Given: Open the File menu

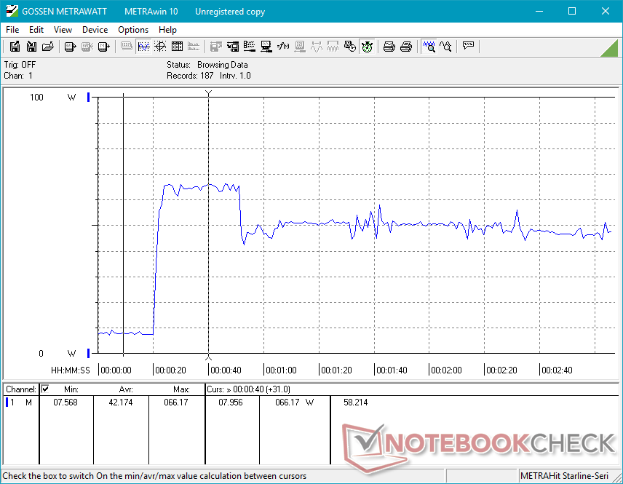Looking at the screenshot, I should 12,30.
